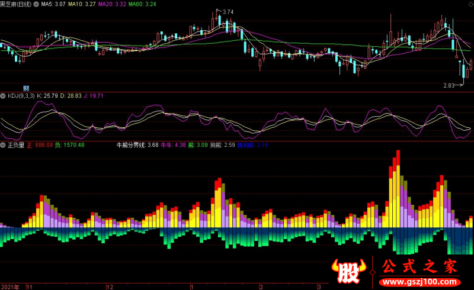Click the blue 财 finance marker icon
The width and height of the screenshot is (474, 290).
pos(26,88)
